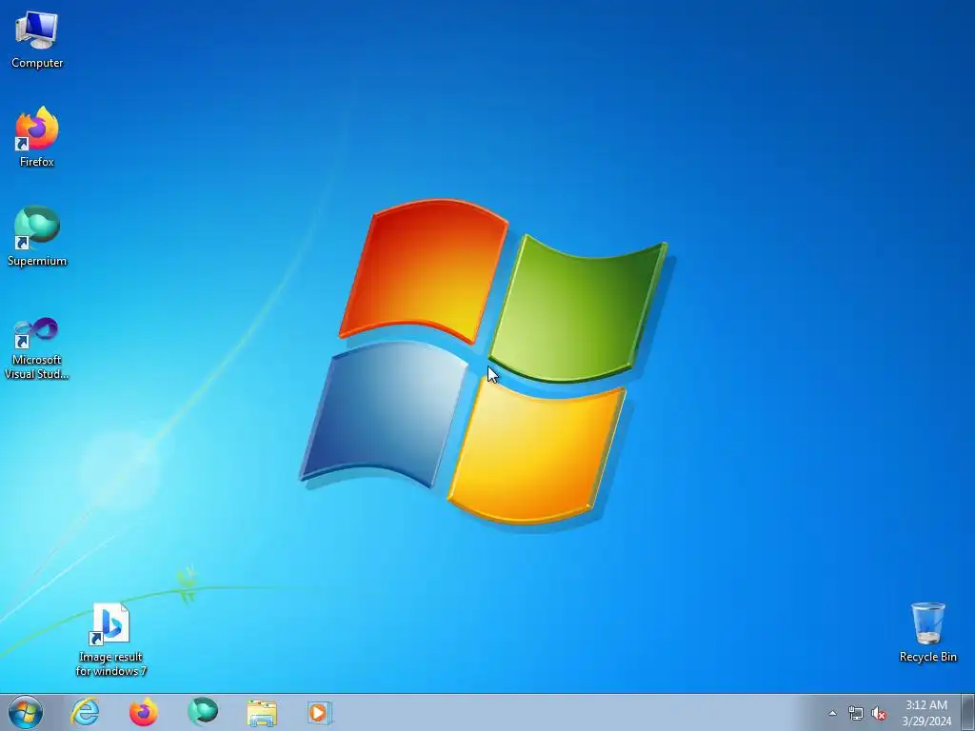Open the clock showing 3:12 AM

926,705
